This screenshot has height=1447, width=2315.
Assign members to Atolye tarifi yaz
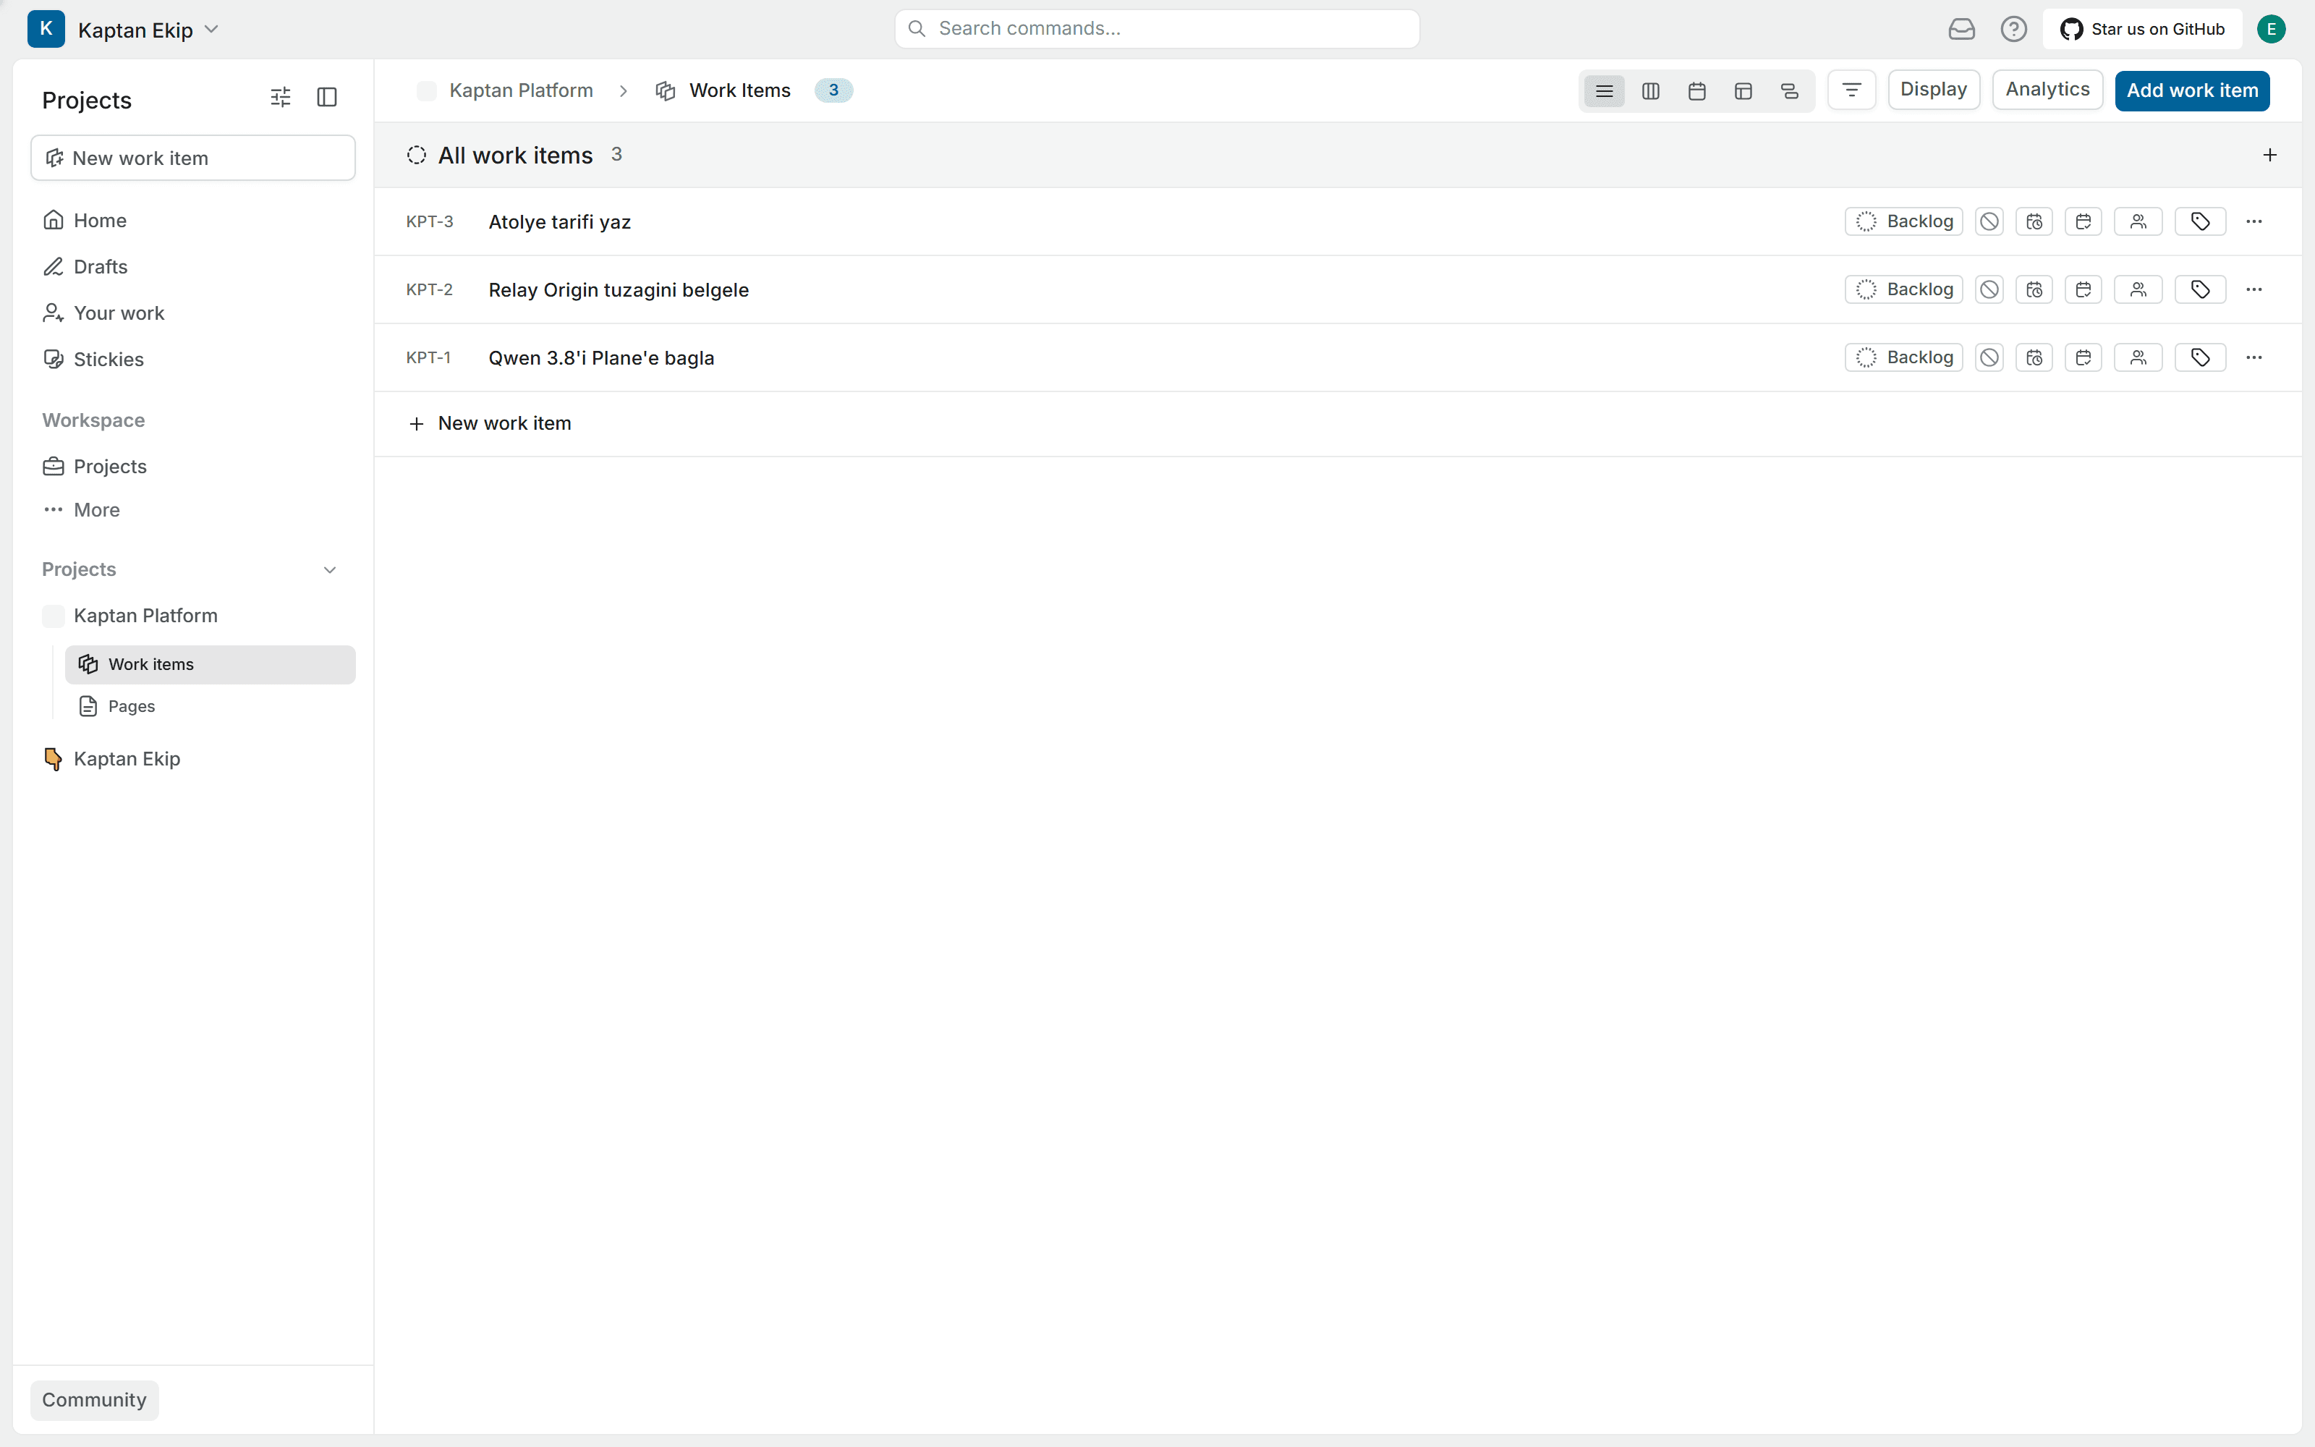coord(2138,221)
